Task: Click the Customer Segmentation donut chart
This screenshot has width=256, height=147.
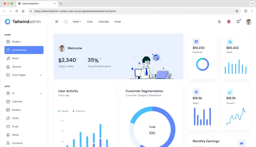Action: pos(152,127)
